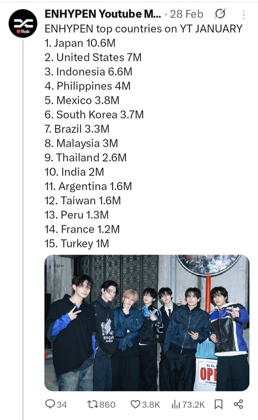Bookmark this tweet
The image size is (258, 420).
218,404
